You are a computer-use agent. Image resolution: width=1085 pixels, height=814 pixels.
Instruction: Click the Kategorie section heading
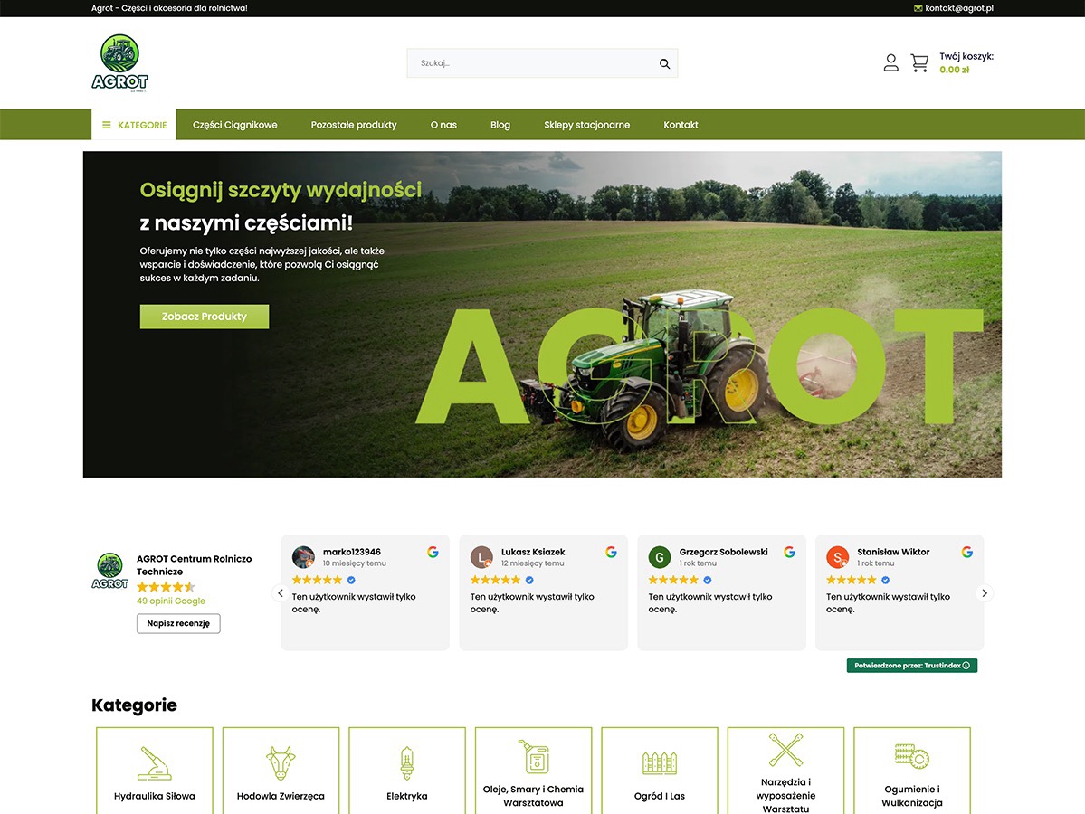pos(134,705)
